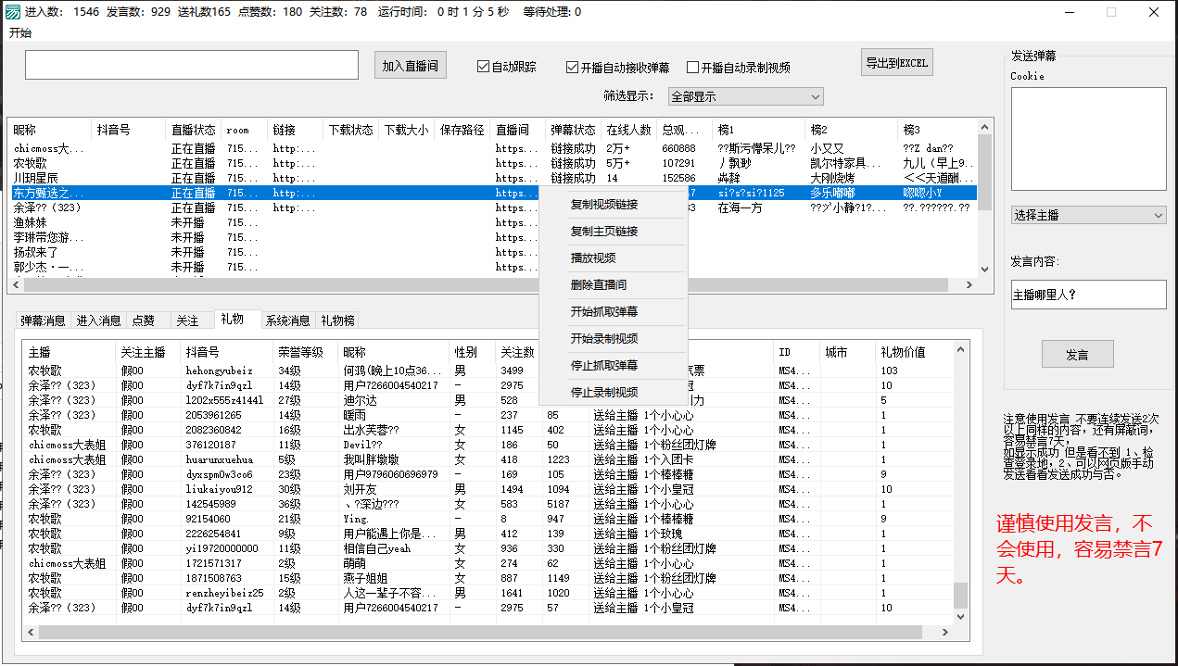Viewport: 1178px width, 666px height.
Task: Switch to the 系统消息 tab
Action: click(x=287, y=320)
